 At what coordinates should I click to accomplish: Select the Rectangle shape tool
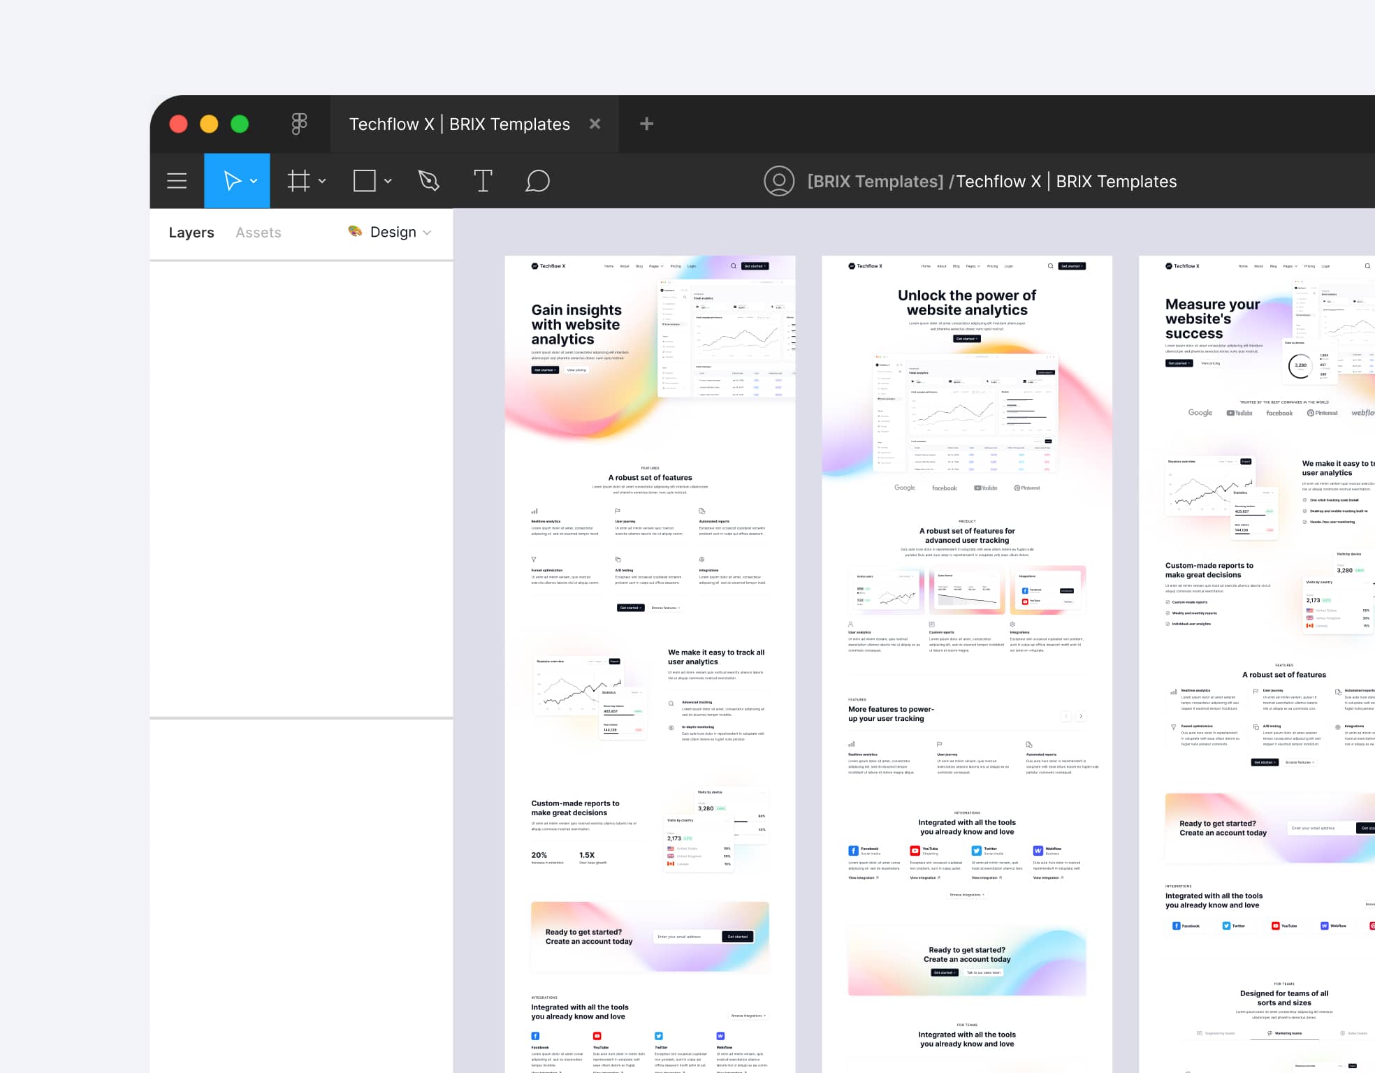pos(365,181)
